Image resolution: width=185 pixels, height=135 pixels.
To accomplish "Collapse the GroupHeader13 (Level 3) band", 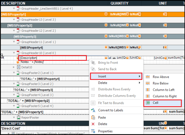I will point(14,19).
